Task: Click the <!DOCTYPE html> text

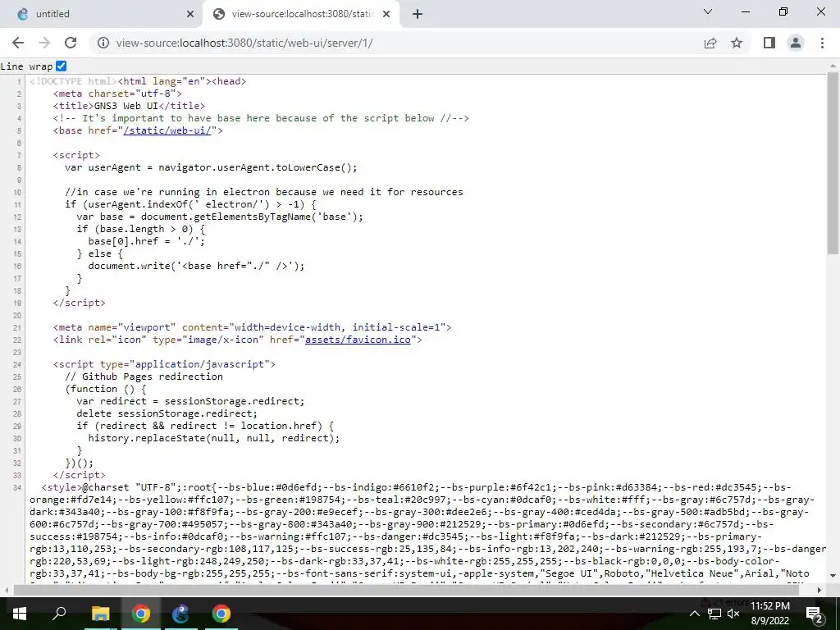Action: coord(73,81)
